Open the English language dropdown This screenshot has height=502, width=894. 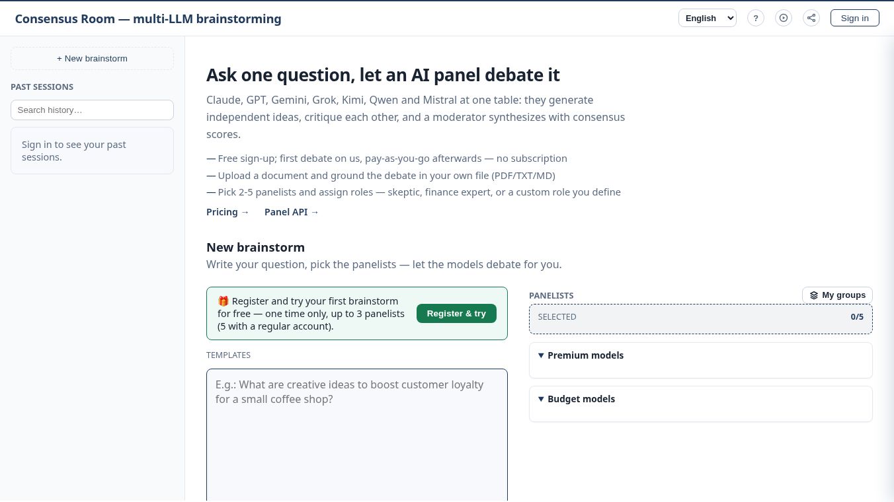(x=708, y=18)
